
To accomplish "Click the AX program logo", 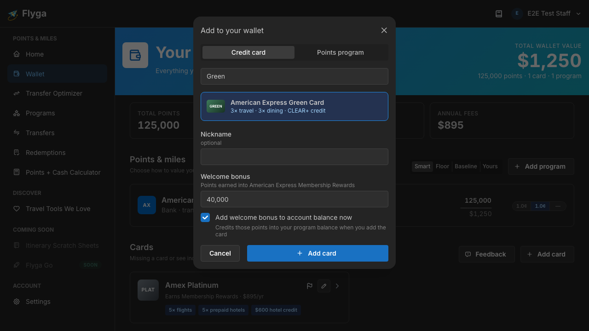I will 147,205.
